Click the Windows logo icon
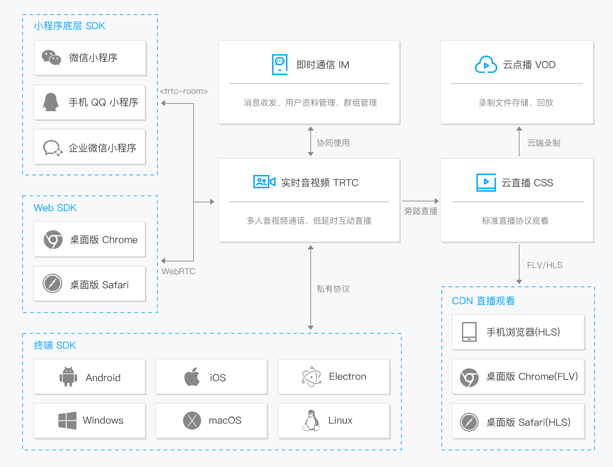613x467 pixels. pyautogui.click(x=67, y=420)
